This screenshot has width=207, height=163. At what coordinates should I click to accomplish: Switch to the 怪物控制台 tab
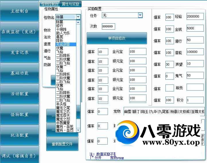50,4
